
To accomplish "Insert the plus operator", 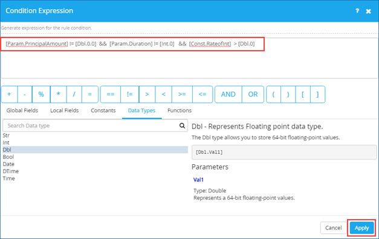I will [x=9, y=94].
